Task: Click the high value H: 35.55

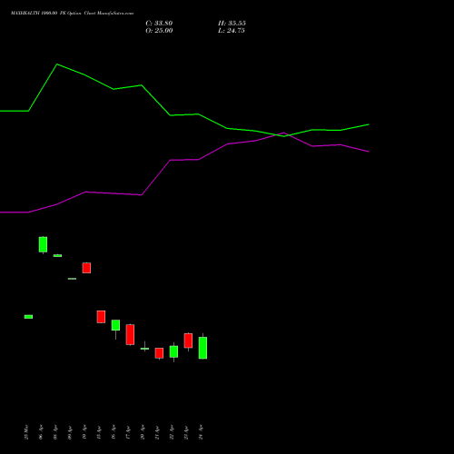Action: pos(232,24)
